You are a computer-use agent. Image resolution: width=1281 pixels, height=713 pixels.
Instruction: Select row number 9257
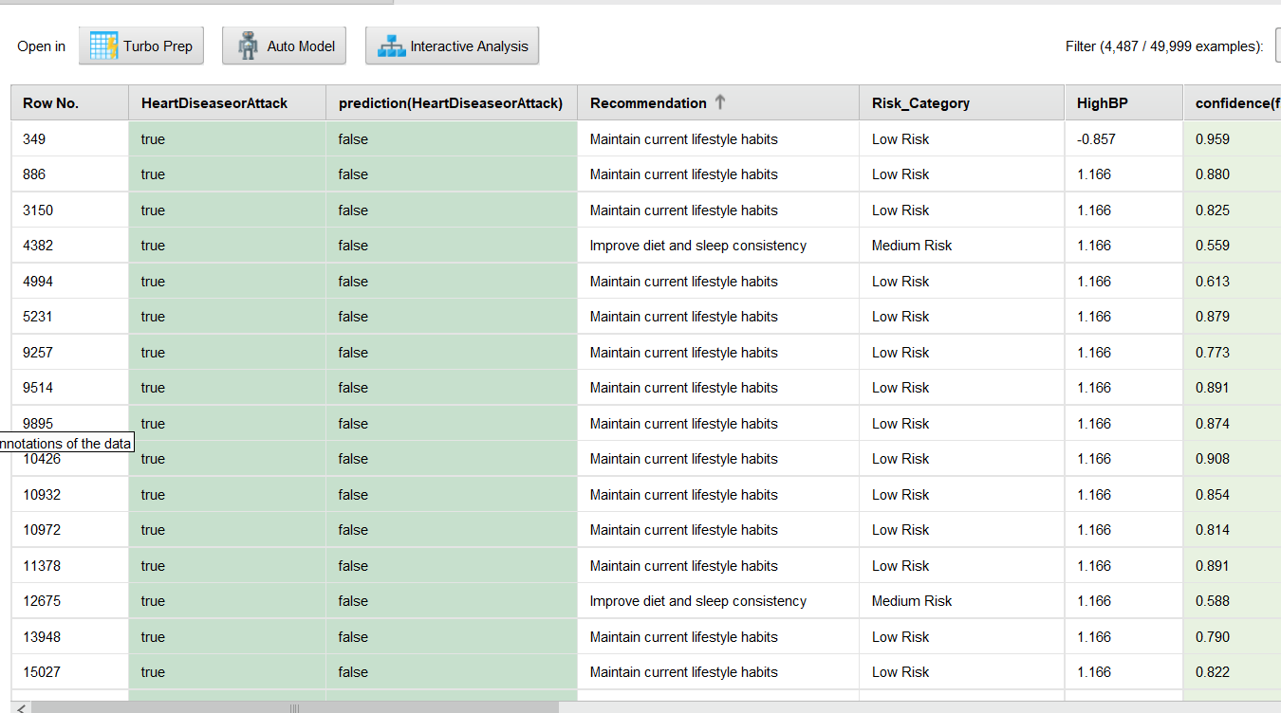pos(38,353)
